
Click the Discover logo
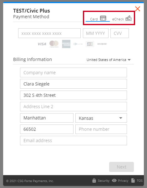(x=102, y=44)
